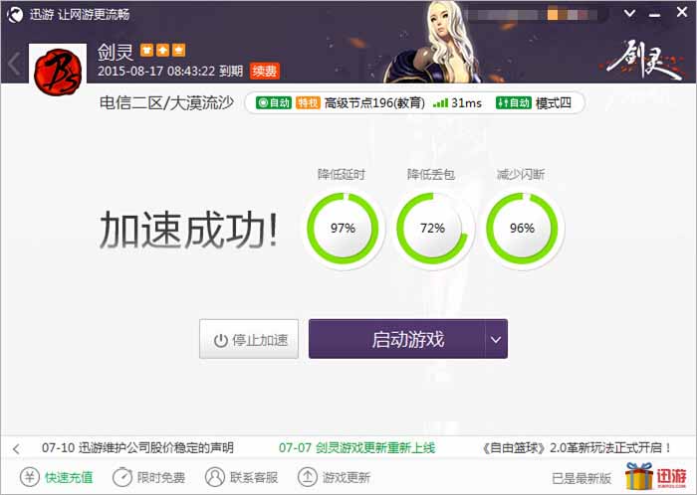Click the 停止加速 button
Viewport: 697px width, 495px height.
pos(249,339)
